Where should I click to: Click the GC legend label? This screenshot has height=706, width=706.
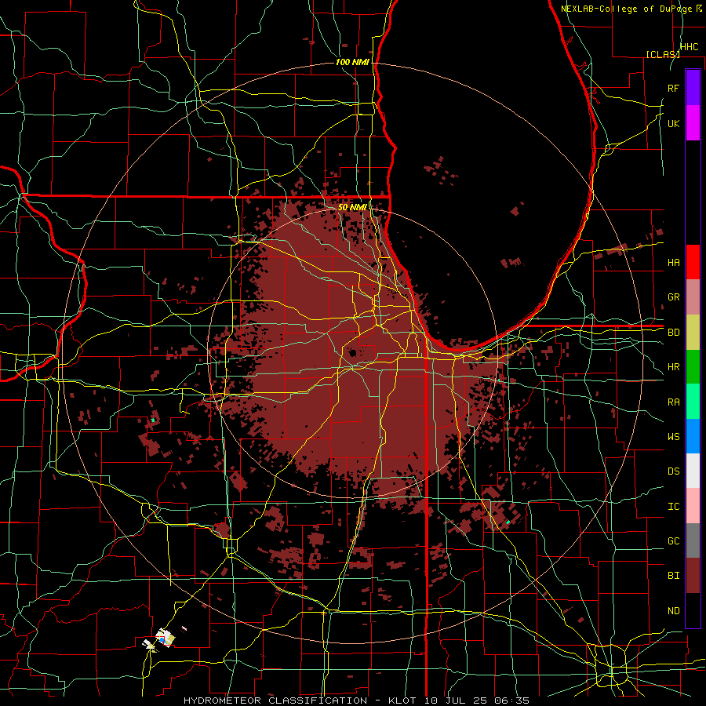coord(673,541)
